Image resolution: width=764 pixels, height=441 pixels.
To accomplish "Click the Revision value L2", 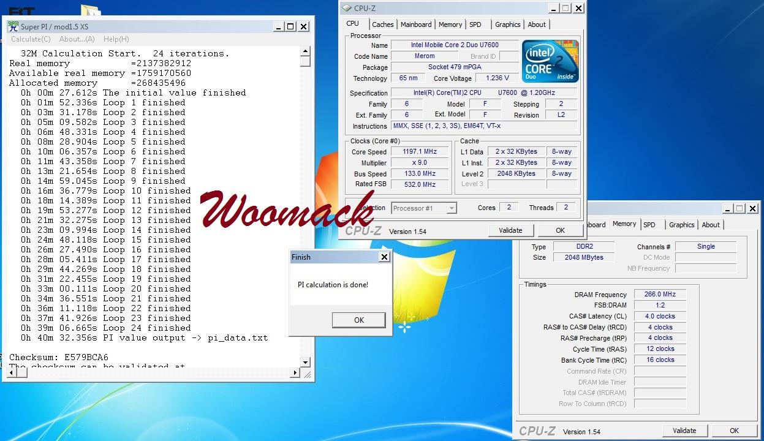I will pos(561,115).
